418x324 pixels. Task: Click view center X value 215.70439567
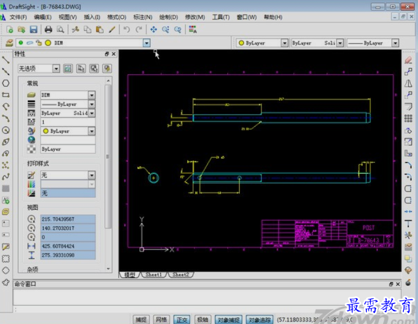pos(68,219)
